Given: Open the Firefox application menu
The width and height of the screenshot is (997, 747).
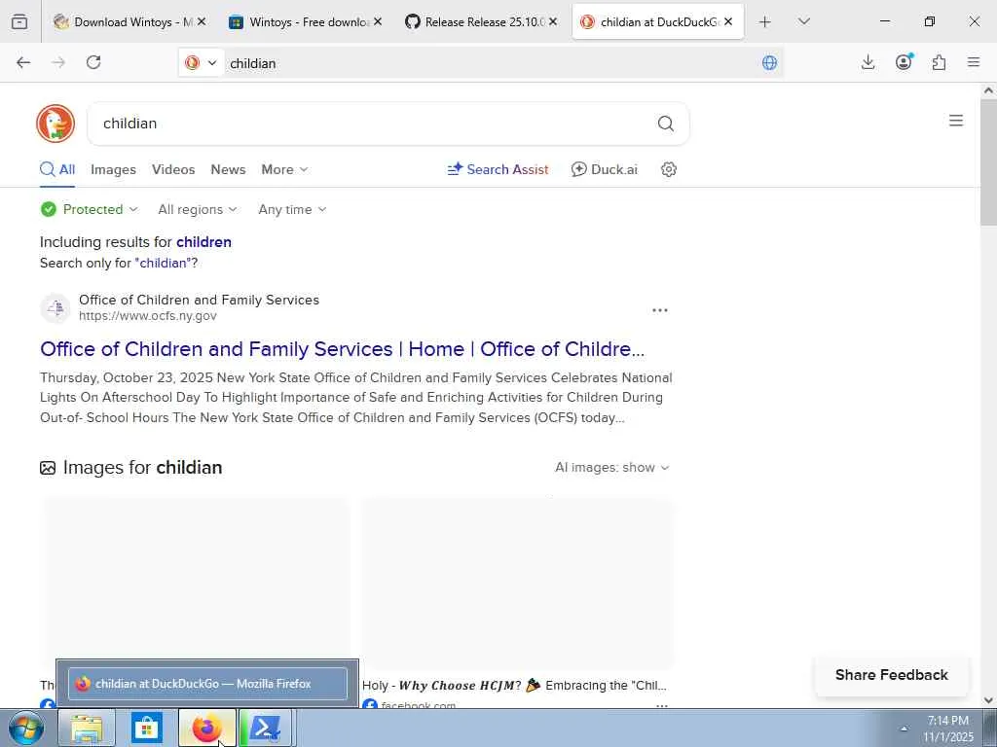Looking at the screenshot, I should 974,62.
